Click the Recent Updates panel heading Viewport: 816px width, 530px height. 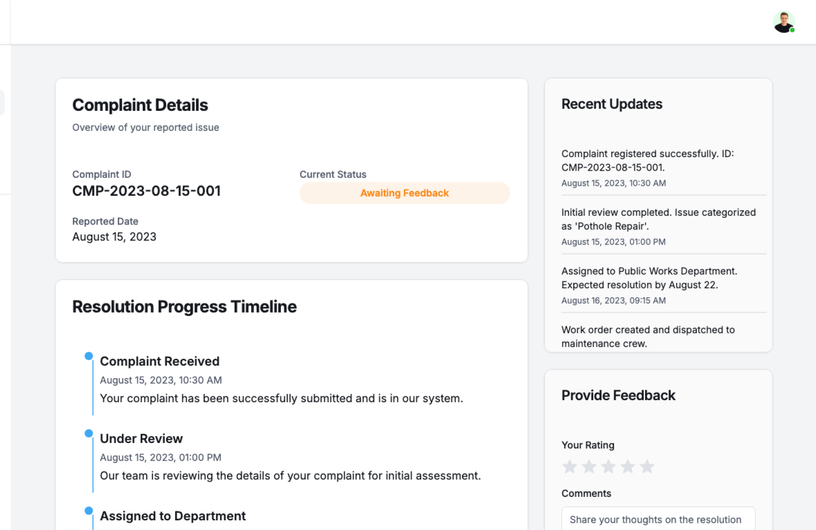click(x=612, y=104)
